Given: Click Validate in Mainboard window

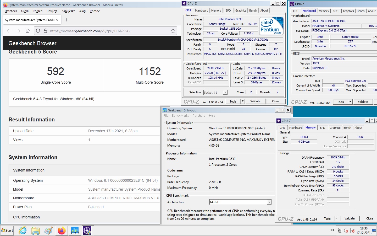Looking at the screenshot, I should pos(363,102).
